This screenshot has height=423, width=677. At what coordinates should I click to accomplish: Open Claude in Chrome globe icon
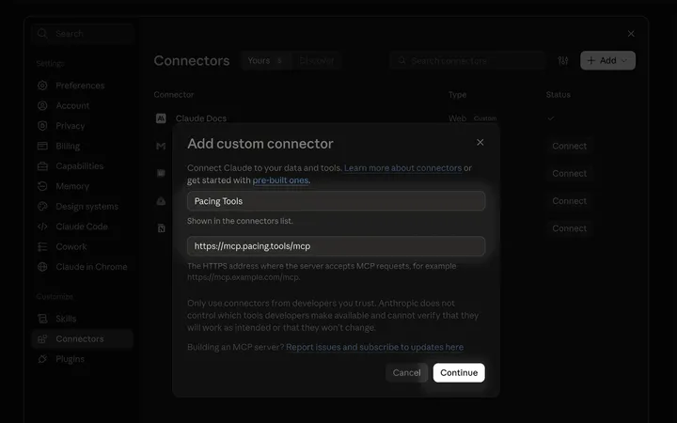tap(42, 267)
